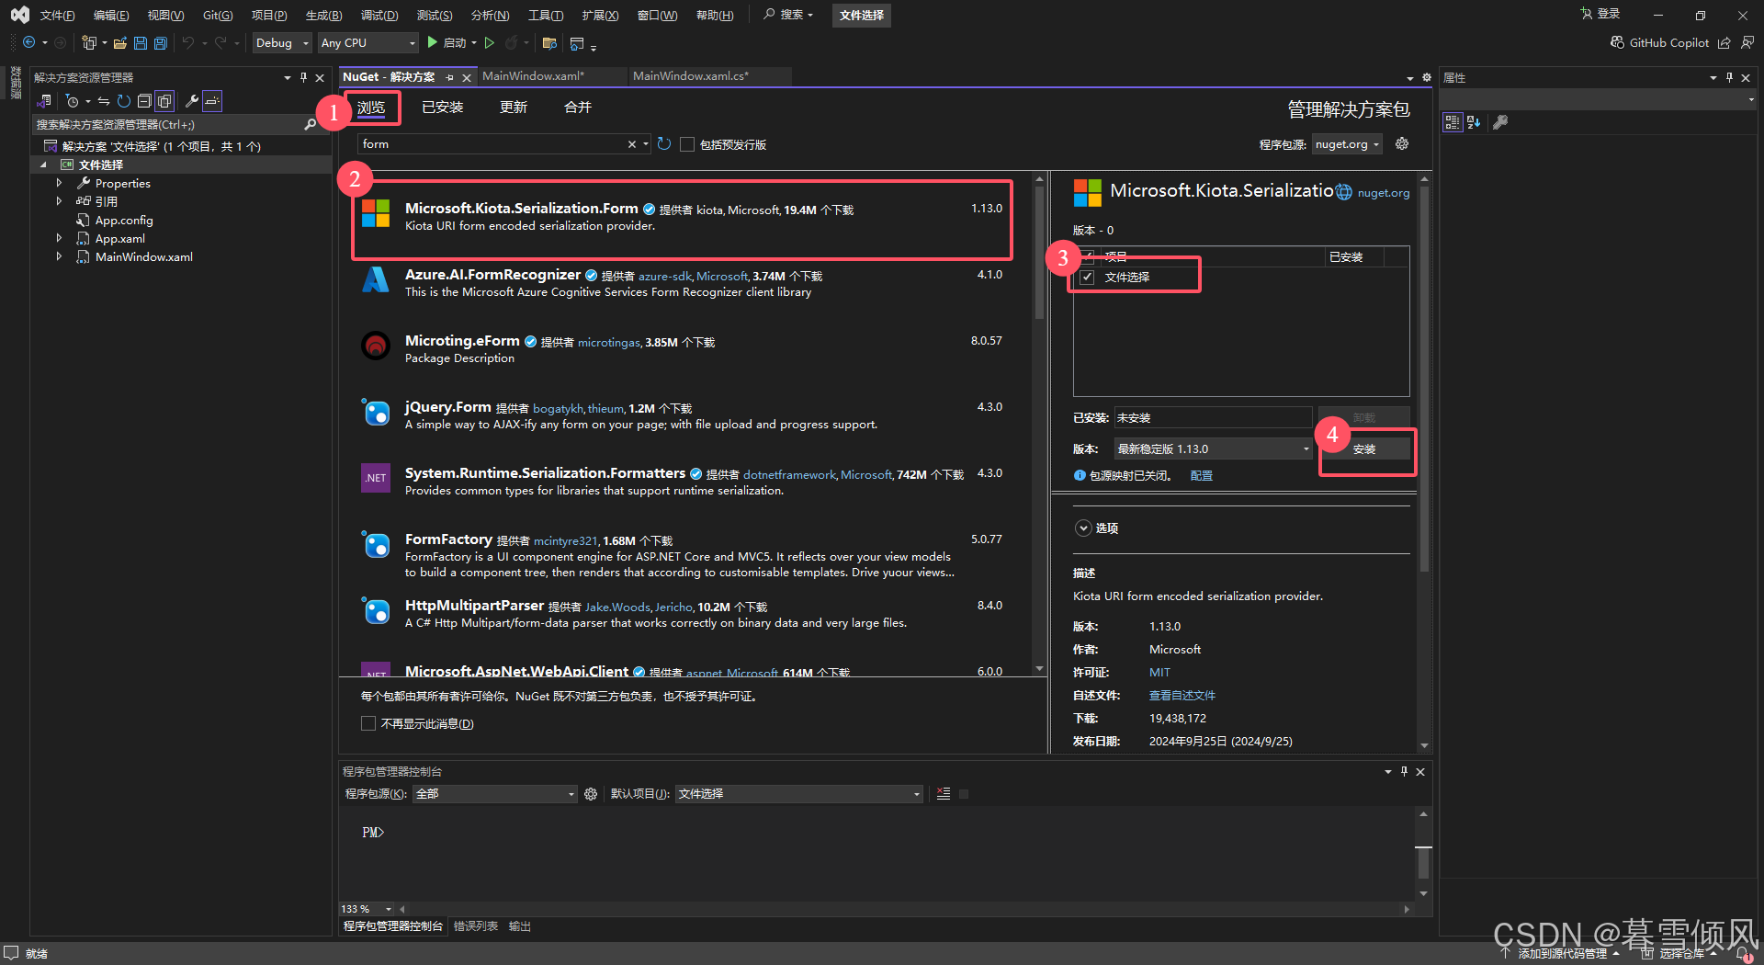Click the save file icon

pos(141,42)
